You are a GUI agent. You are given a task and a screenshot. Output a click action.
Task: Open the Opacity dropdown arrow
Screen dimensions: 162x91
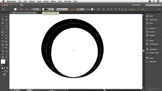(85, 9)
